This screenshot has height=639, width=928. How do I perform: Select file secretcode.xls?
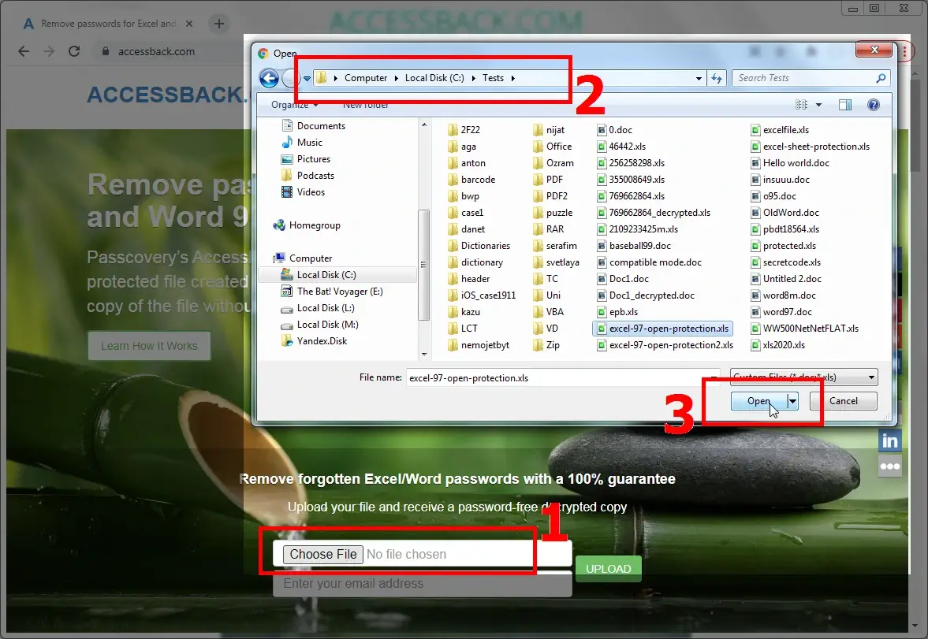[x=786, y=262]
